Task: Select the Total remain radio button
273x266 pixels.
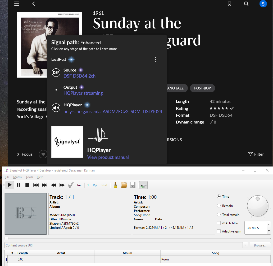Action: (x=219, y=215)
